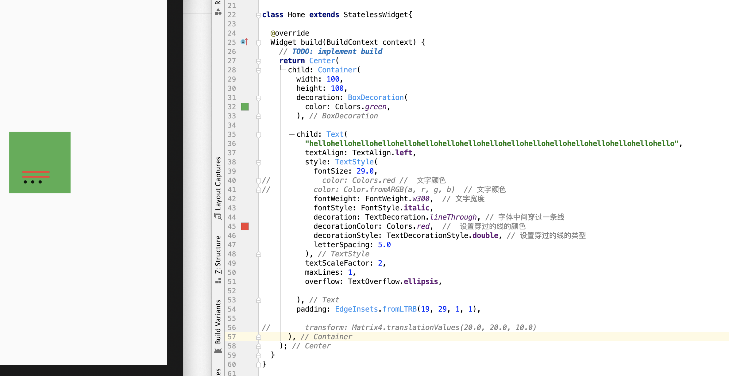Screen dimensions: 729x376
Task: Open the Z: Structure tool window
Action: click(x=218, y=255)
